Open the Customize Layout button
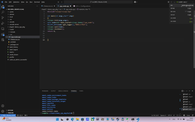Screen dimensions: 195x122 (x=169, y=2)
